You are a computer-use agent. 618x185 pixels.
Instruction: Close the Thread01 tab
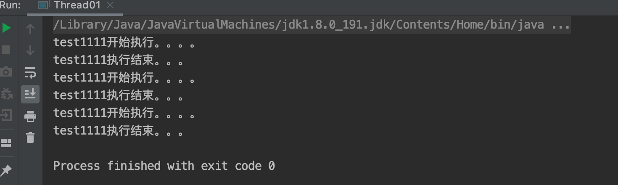110,5
